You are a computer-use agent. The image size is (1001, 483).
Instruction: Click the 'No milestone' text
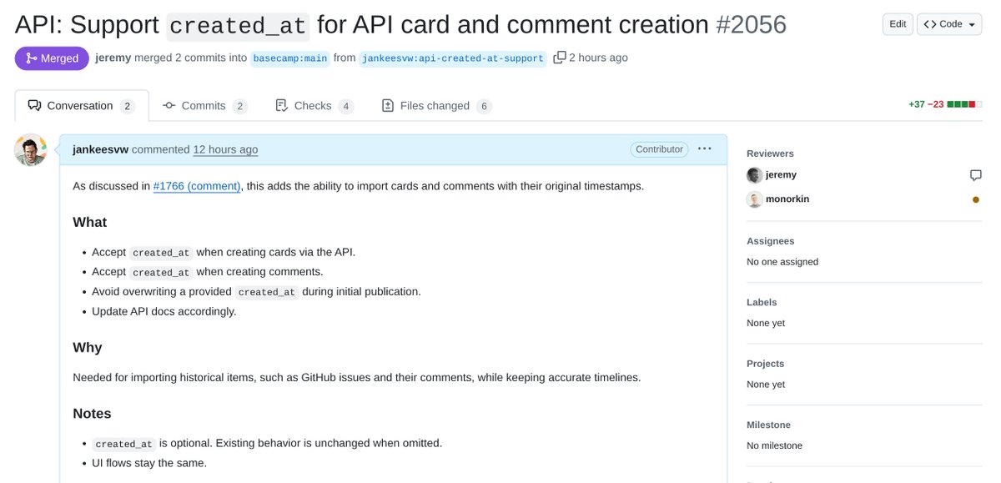(774, 445)
